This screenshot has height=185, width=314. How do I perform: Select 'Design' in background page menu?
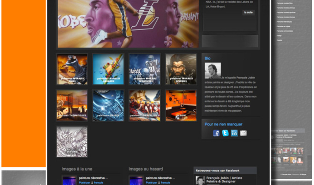[x=279, y=36]
